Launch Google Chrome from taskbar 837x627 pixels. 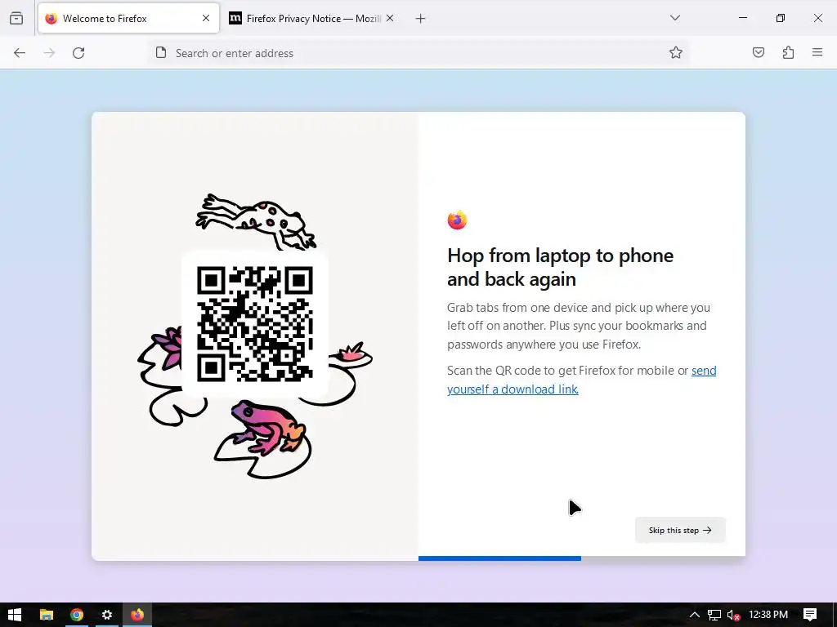coord(77,615)
